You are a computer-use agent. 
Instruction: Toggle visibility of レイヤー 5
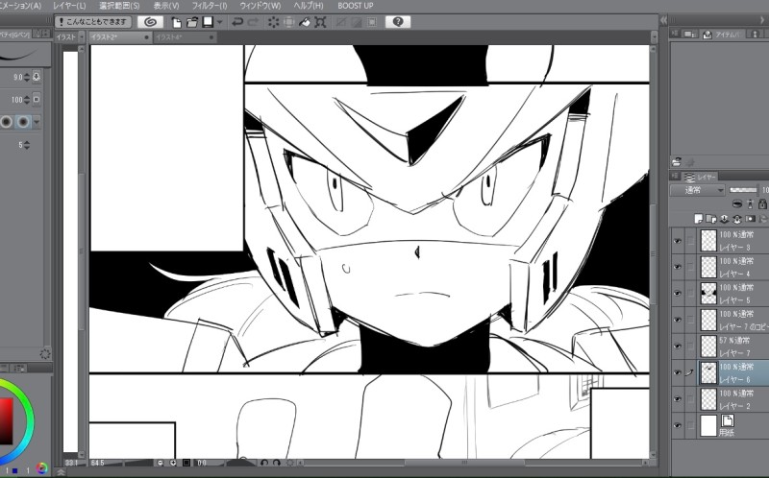pyautogui.click(x=678, y=293)
